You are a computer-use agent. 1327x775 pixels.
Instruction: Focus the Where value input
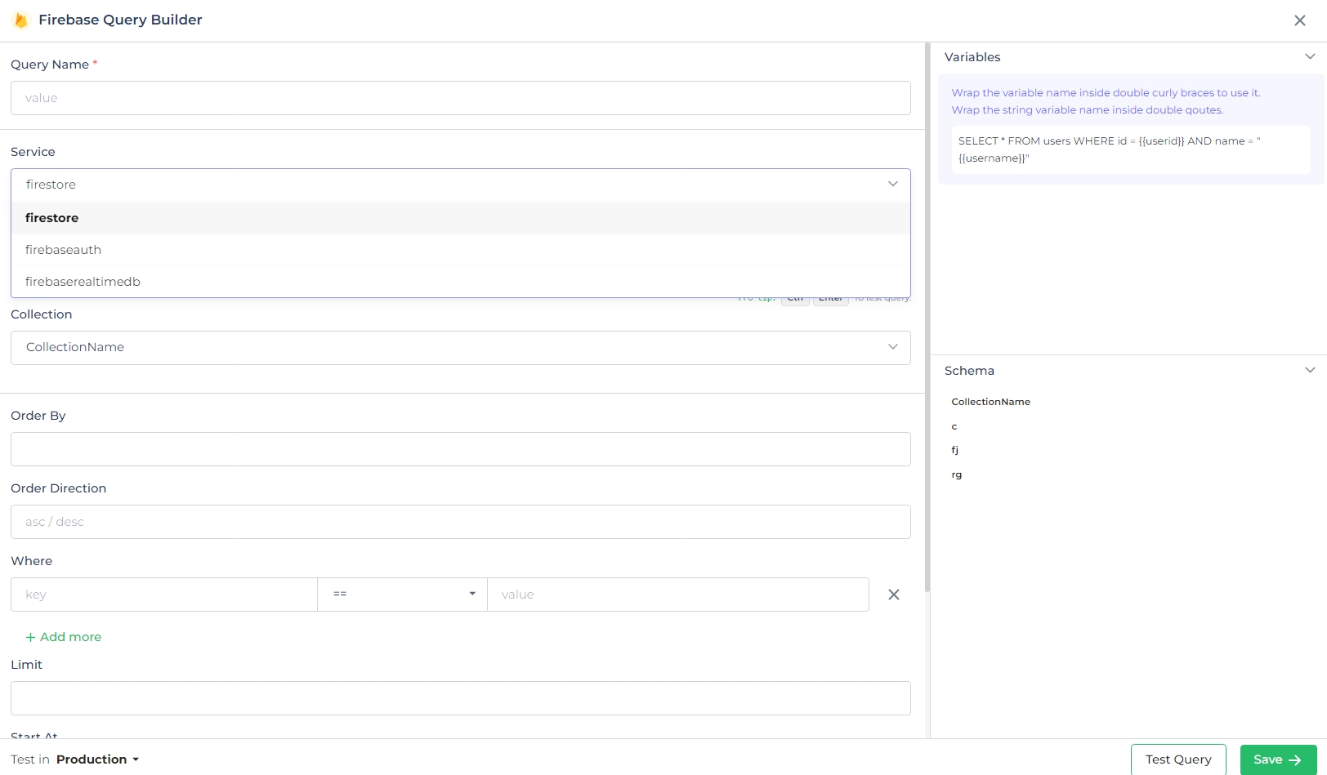click(678, 595)
